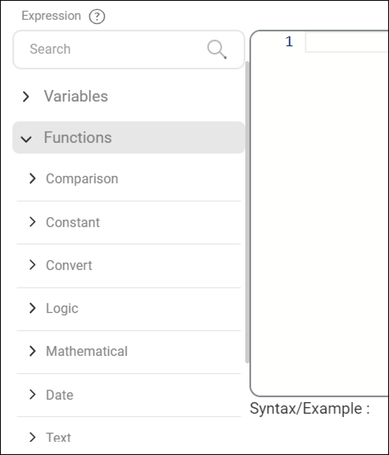Image resolution: width=389 pixels, height=455 pixels.
Task: Click into the Search input field
Action: 129,50
